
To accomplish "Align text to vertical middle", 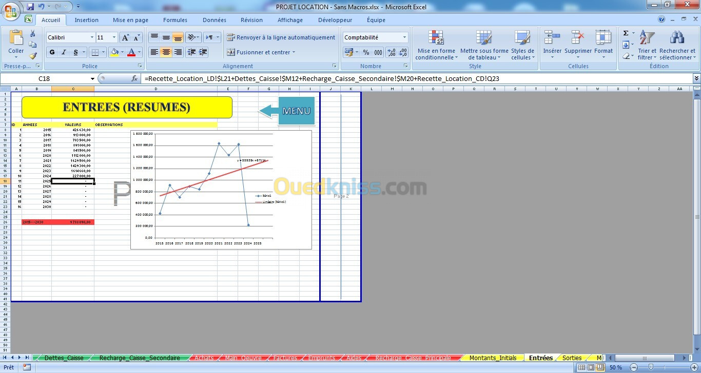I will click(166, 37).
